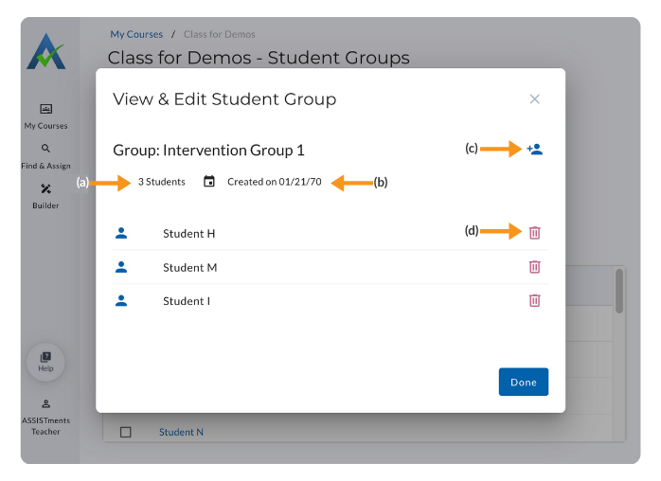This screenshot has height=481, width=661.
Task: Click the Done button
Action: (523, 382)
